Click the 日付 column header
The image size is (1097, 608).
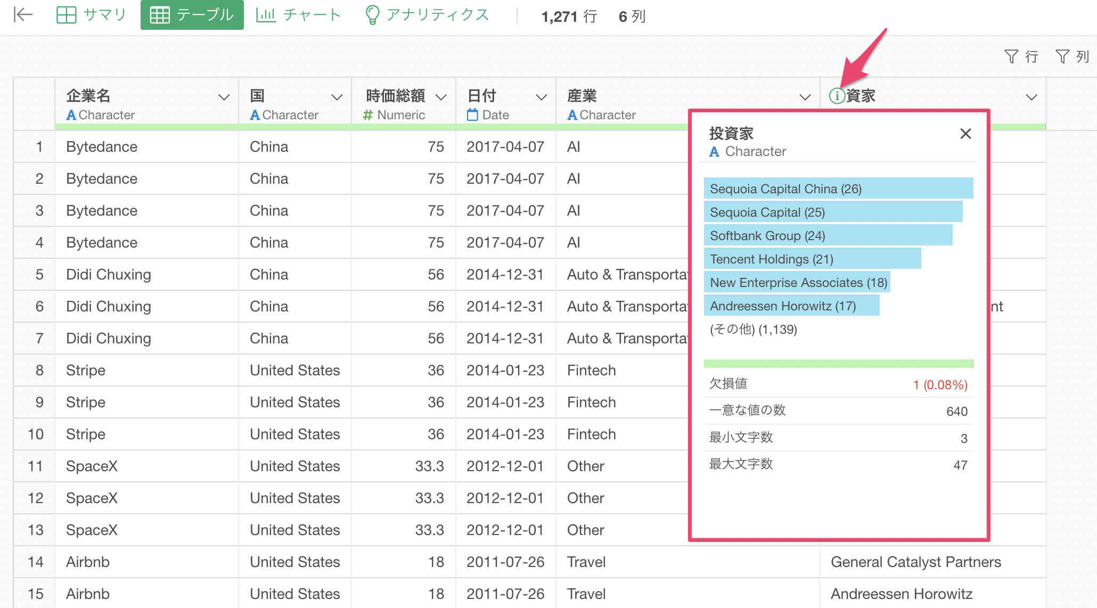pyautogui.click(x=506, y=104)
